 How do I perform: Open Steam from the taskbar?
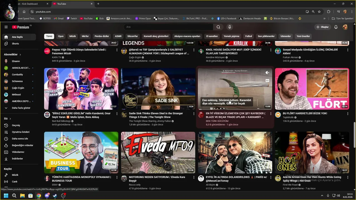[55, 196]
